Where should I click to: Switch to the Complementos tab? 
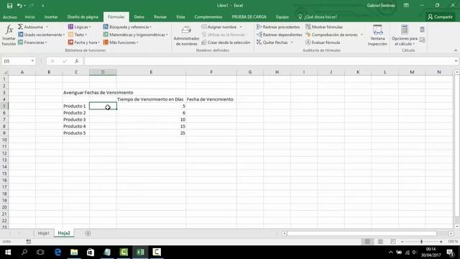point(208,17)
